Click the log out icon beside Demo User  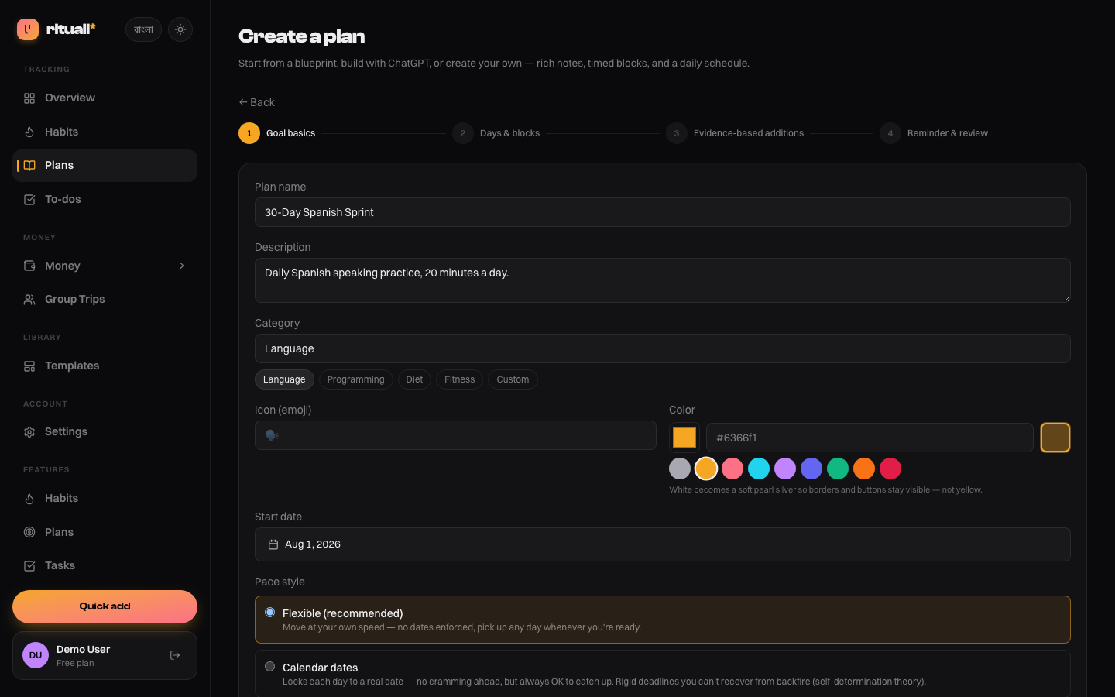click(175, 655)
